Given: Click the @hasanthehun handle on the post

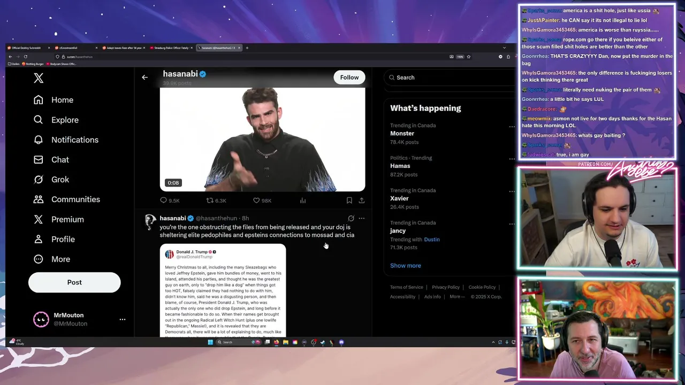Looking at the screenshot, I should 216,218.
